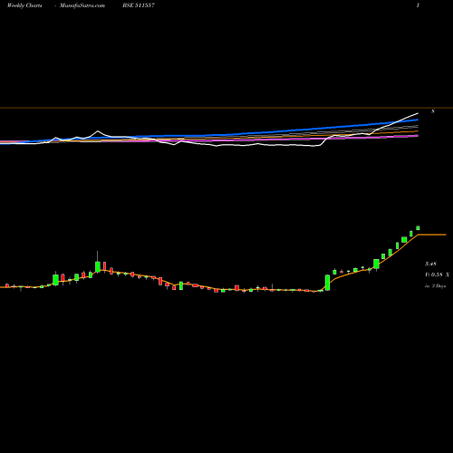453x453 pixels.
Task: Click the "Weekly Charts" title text
Action: pyautogui.click(x=24, y=5)
